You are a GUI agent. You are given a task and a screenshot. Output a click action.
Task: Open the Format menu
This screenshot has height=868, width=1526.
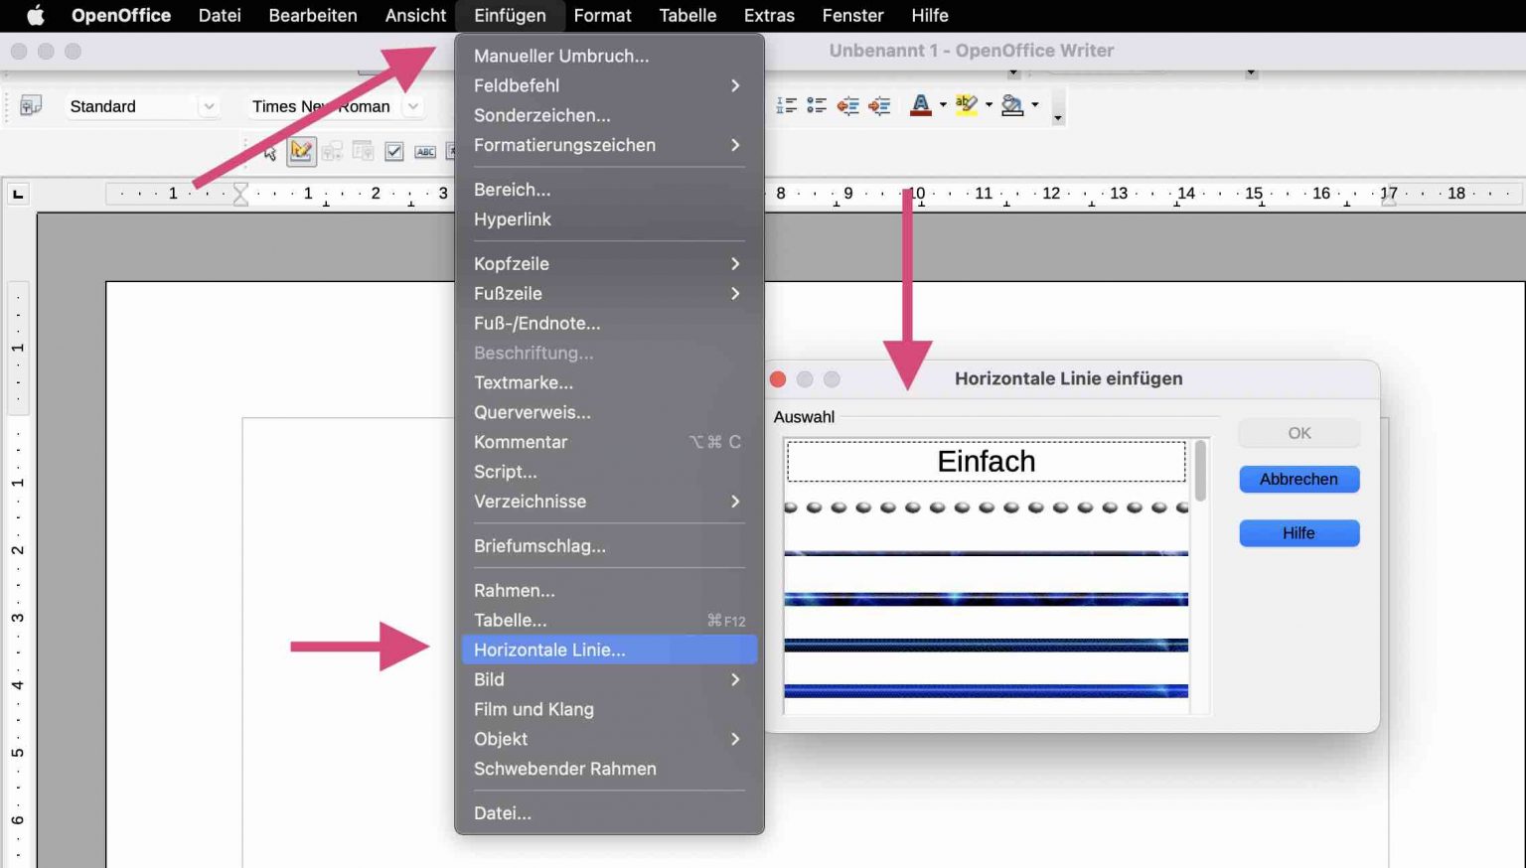602,15
